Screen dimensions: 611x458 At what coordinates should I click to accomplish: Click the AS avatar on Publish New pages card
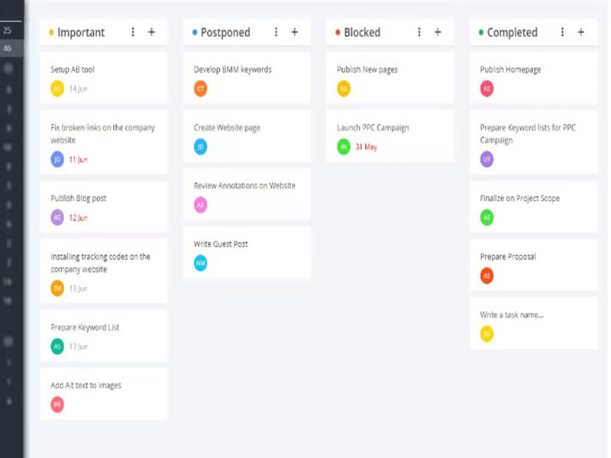point(344,89)
